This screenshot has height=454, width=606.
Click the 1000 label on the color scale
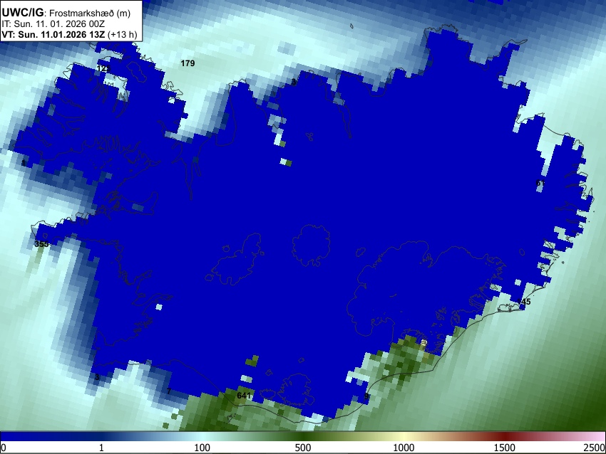tap(404, 448)
